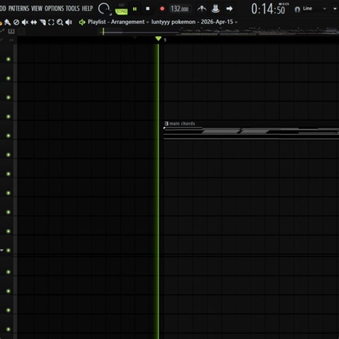The height and width of the screenshot is (339, 339).
Task: Click the snap magnet icon next to Line
Action: [x=297, y=9]
